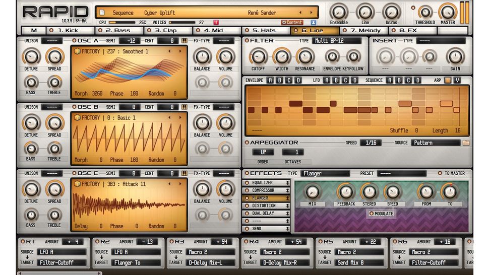This screenshot has height=275, width=489.
Task: Toggle the Compressor effect slot on
Action: [247, 190]
